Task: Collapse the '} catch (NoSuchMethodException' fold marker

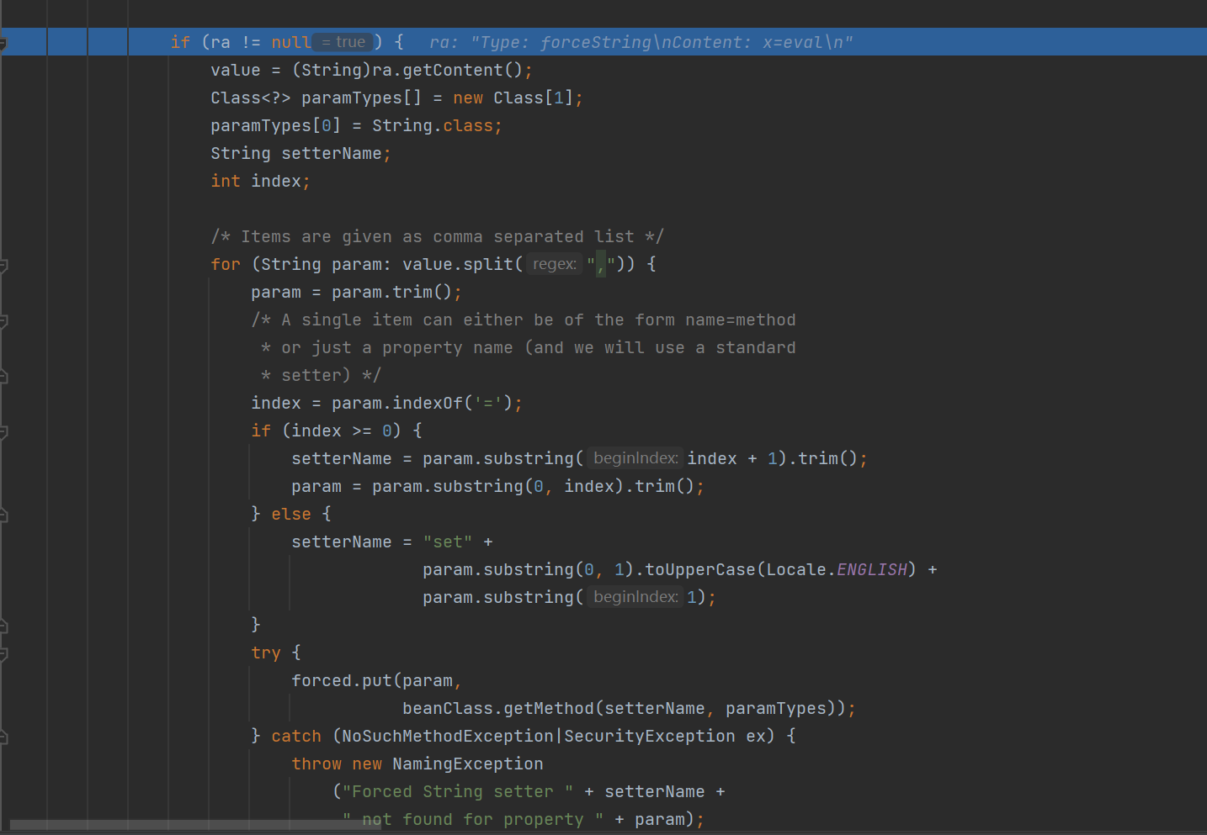Action: coord(3,737)
